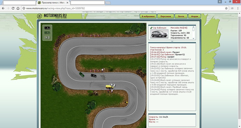Click the Разгон: 109 stat
This screenshot has height=128, width=241.
(176, 31)
